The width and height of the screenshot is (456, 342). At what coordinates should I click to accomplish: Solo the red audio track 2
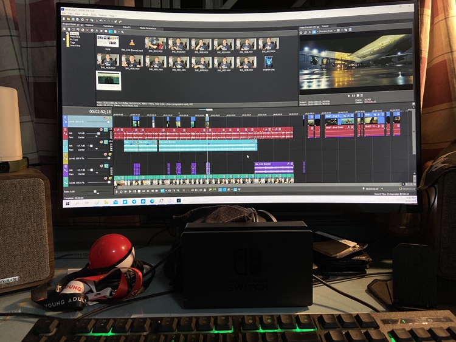pos(106,129)
